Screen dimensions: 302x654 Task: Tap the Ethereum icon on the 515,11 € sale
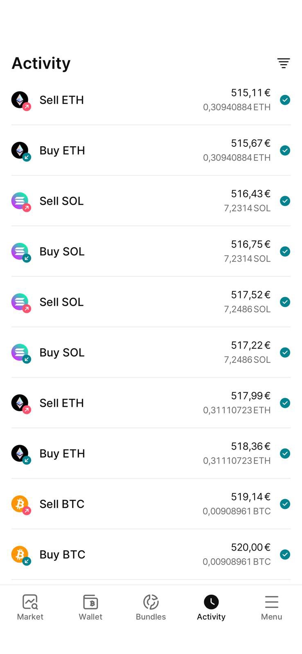[x=20, y=99]
